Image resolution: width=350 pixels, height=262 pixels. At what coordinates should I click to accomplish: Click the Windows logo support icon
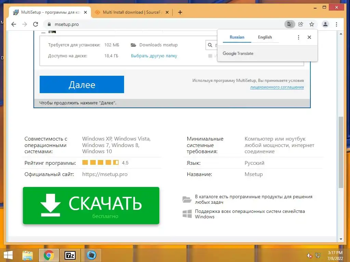[x=187, y=214]
